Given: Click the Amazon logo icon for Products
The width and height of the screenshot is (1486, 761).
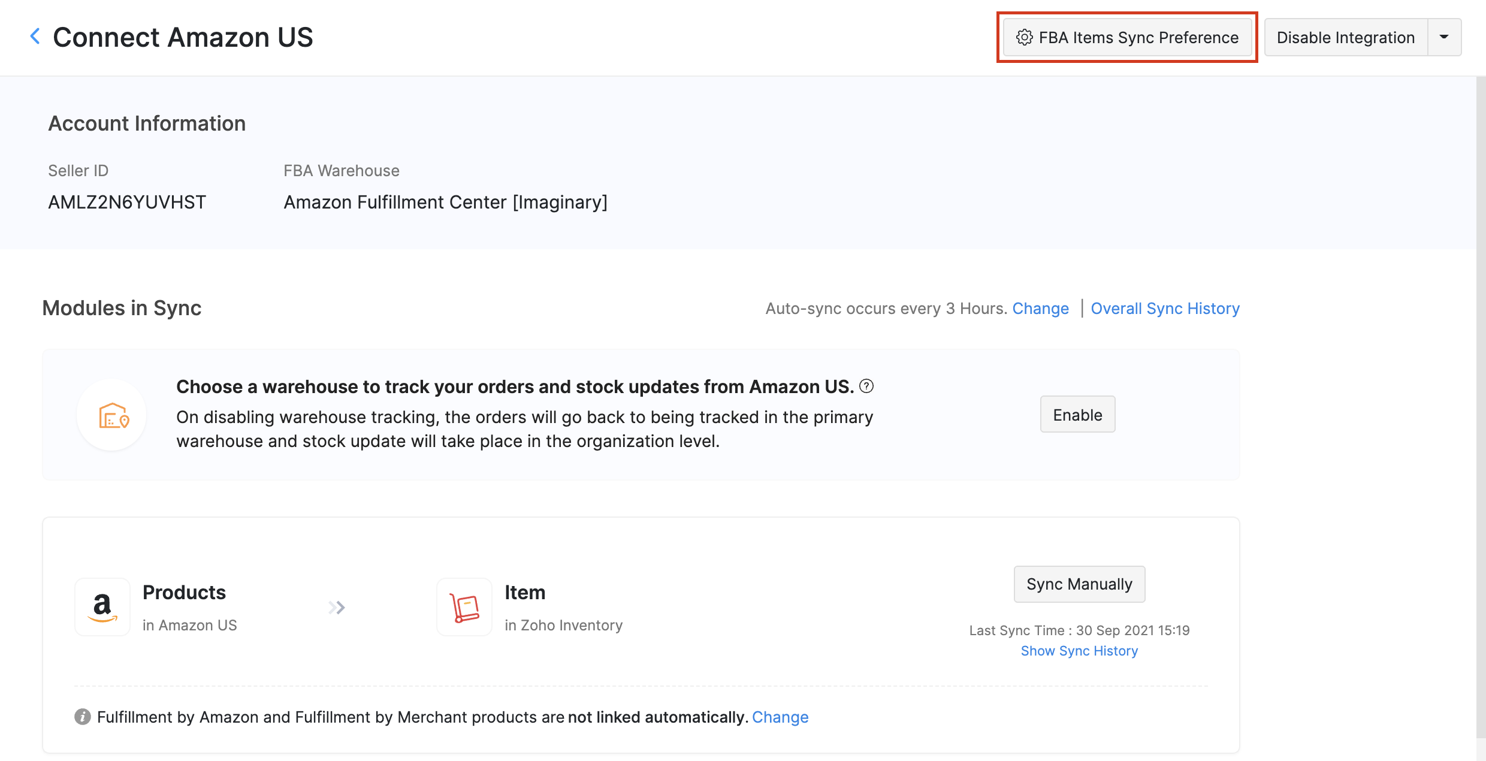Looking at the screenshot, I should tap(102, 607).
